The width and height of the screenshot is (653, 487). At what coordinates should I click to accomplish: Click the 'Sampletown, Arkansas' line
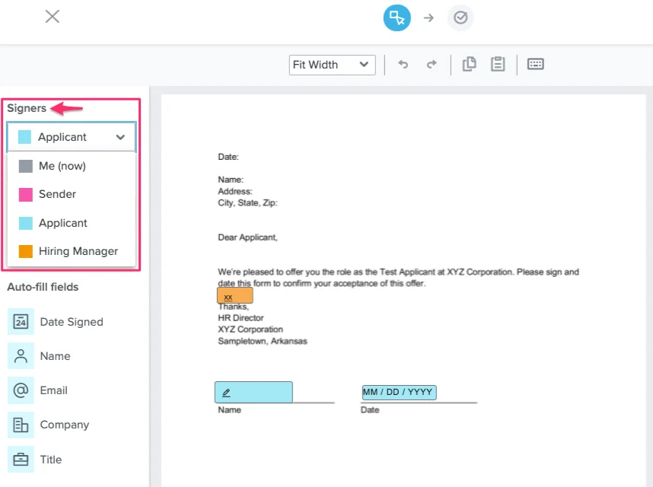point(263,342)
